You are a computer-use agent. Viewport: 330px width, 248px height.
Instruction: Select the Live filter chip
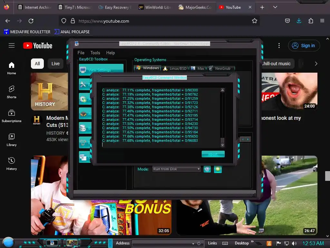click(55, 64)
